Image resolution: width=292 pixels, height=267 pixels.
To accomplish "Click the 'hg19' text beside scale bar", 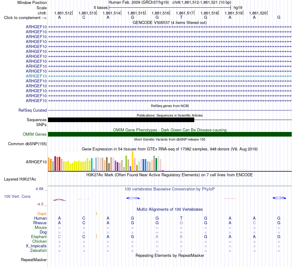I will [238, 8].
